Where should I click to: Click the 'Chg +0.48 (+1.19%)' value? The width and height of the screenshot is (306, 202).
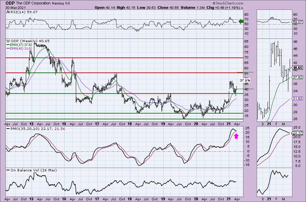point(223,7)
